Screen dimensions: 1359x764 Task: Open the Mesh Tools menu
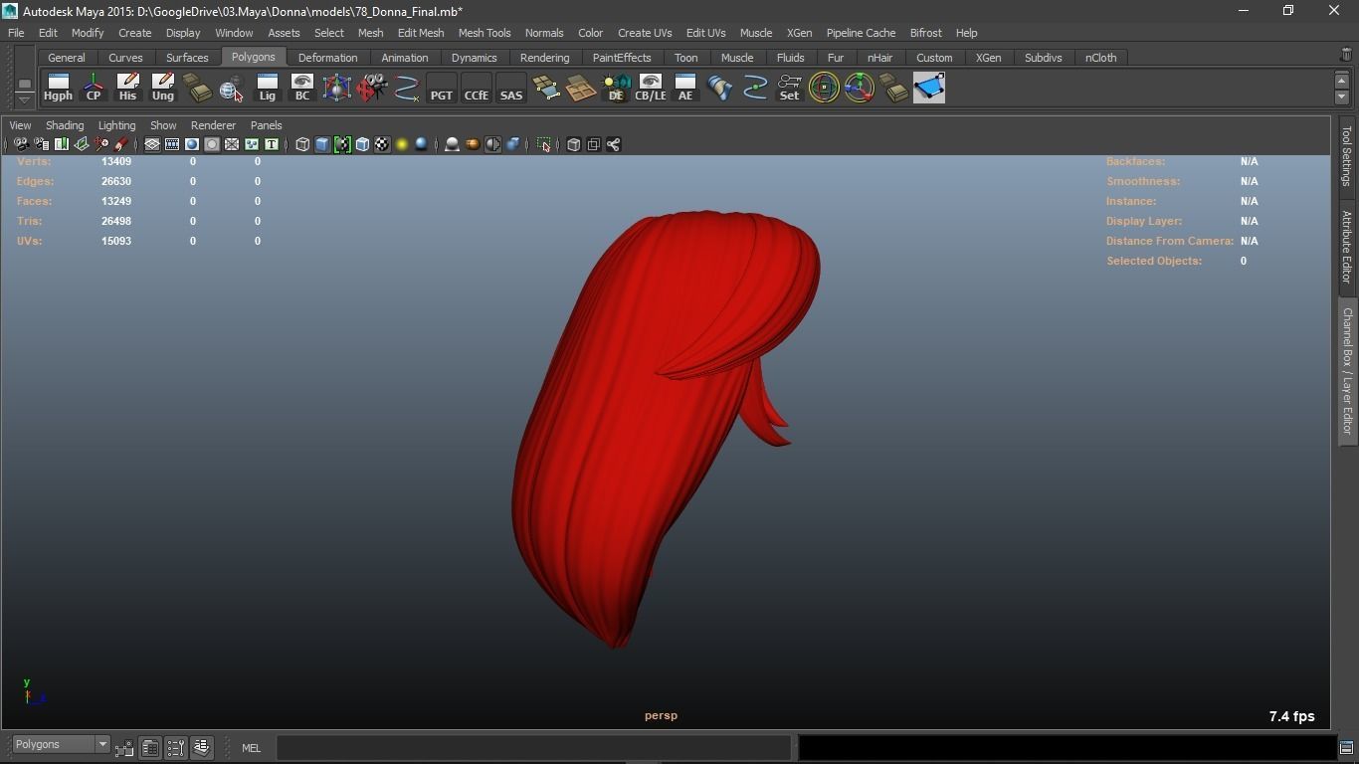(485, 33)
